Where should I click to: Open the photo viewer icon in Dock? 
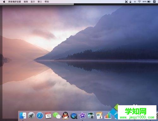[91, 116]
